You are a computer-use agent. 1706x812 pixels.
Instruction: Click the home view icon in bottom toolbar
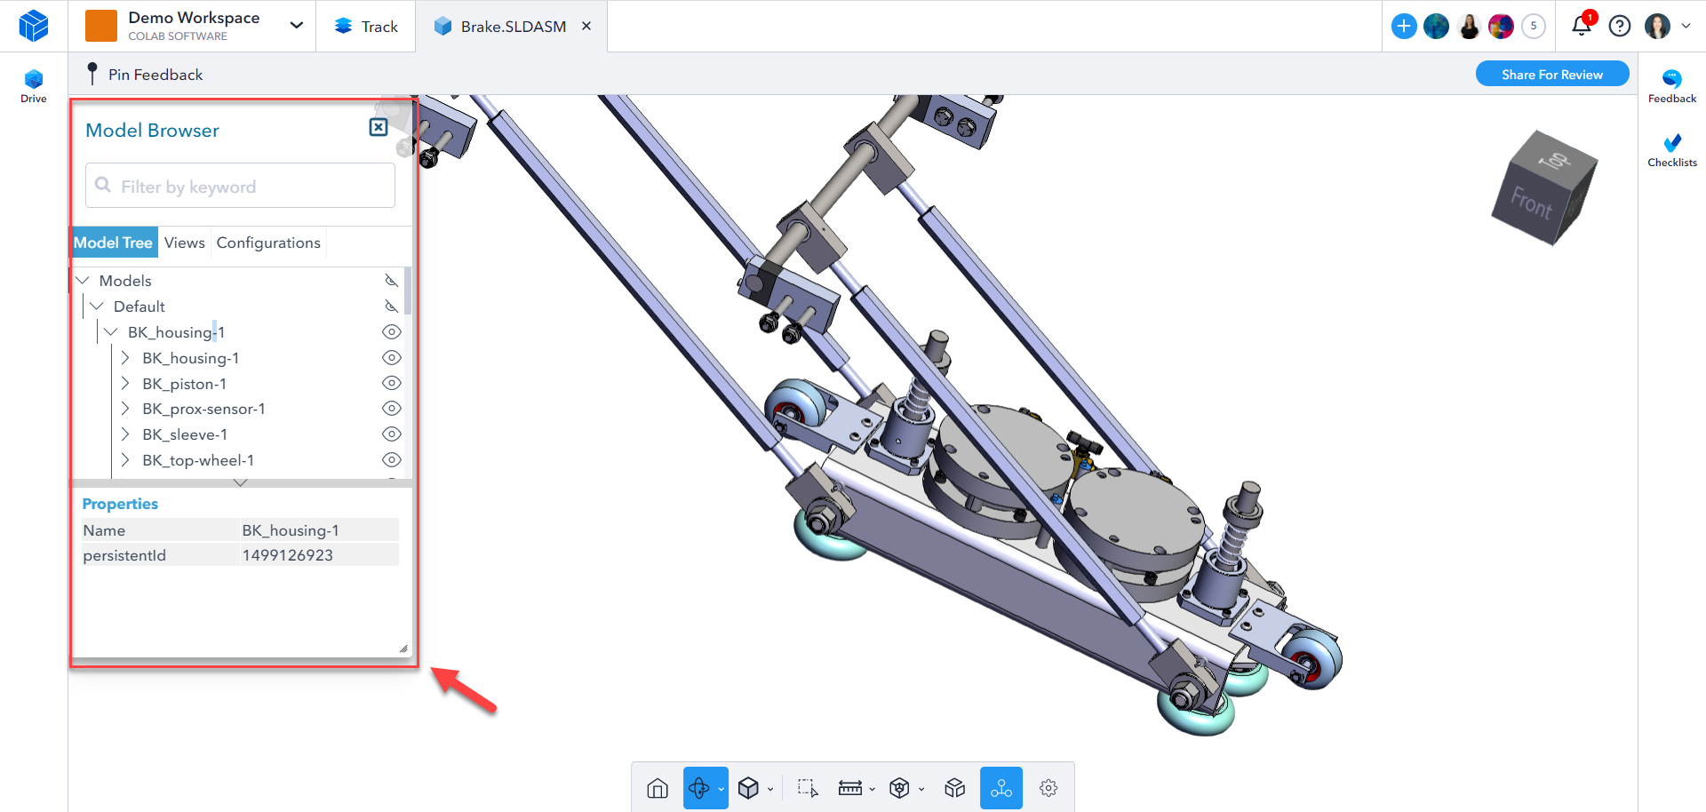(x=658, y=788)
